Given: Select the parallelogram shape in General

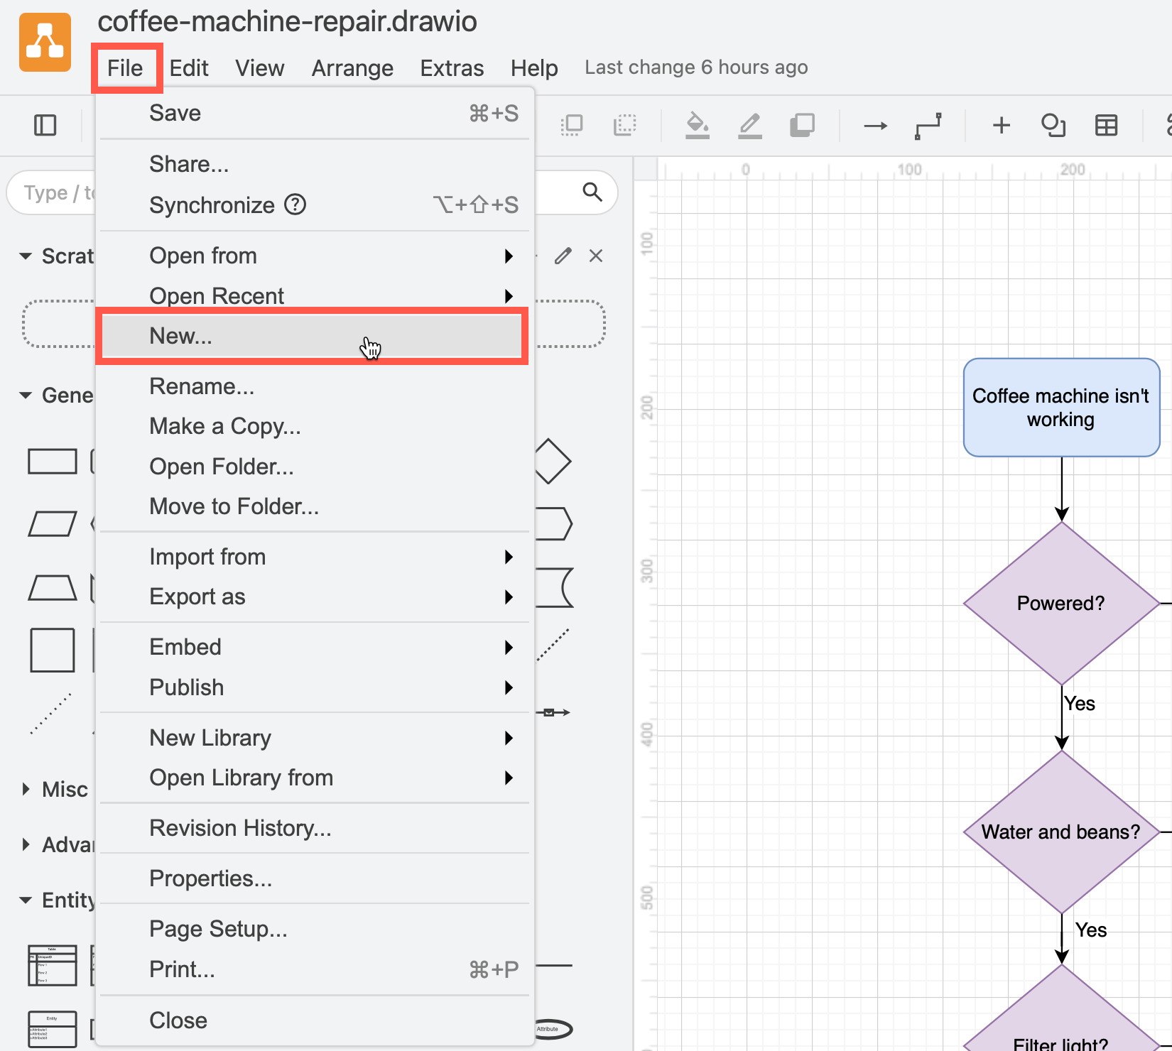Looking at the screenshot, I should (53, 524).
